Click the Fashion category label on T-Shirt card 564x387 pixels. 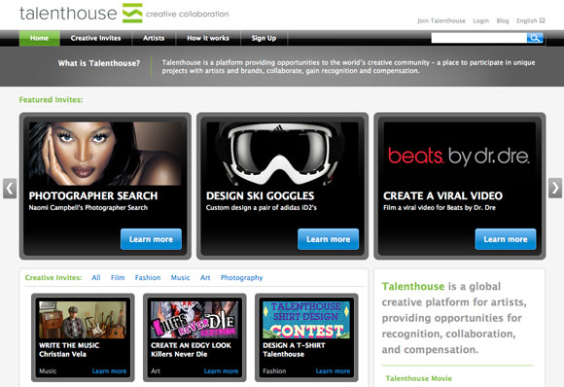(x=274, y=371)
